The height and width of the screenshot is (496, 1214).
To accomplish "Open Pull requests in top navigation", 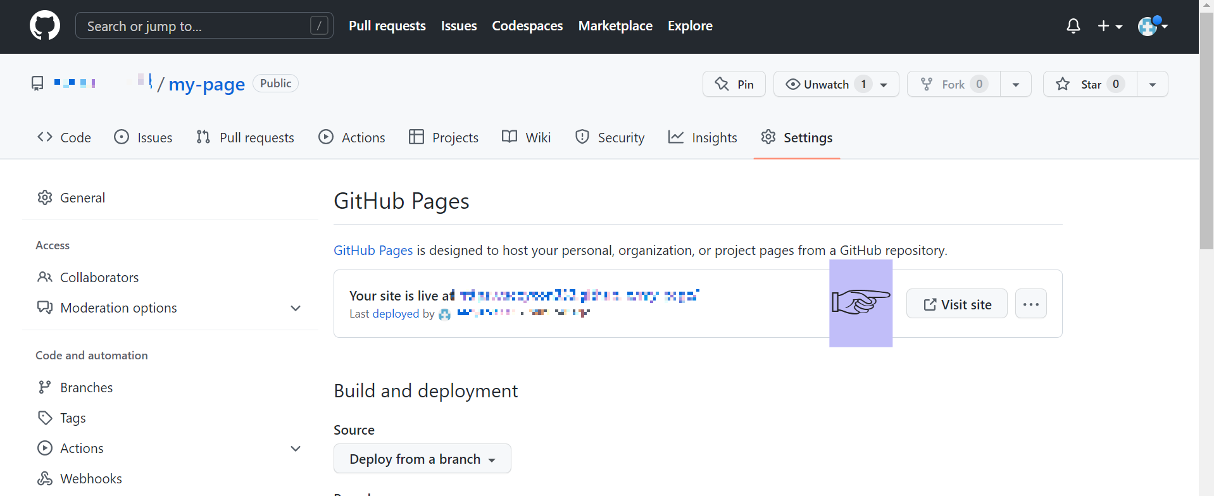I will click(x=387, y=26).
